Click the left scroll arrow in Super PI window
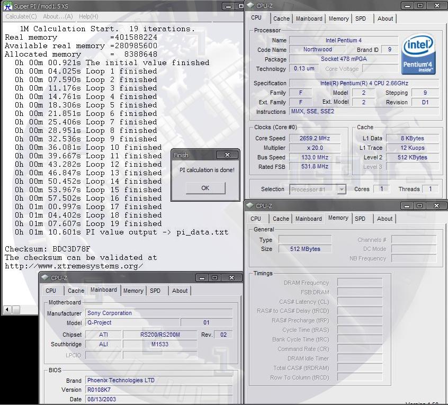Image resolution: width=448 pixels, height=405 pixels. point(7,309)
